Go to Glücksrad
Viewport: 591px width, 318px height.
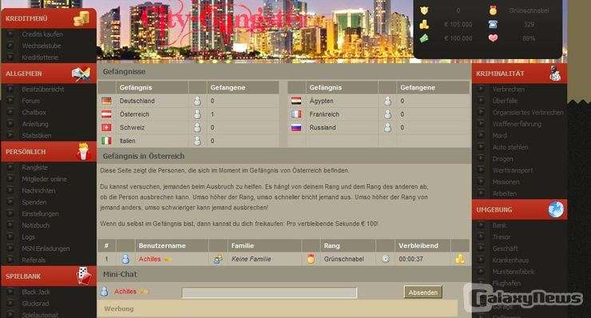[35, 304]
